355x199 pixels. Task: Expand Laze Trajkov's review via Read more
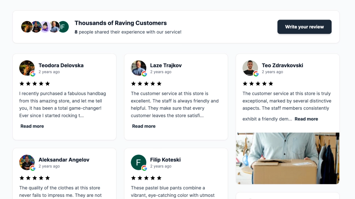click(144, 126)
